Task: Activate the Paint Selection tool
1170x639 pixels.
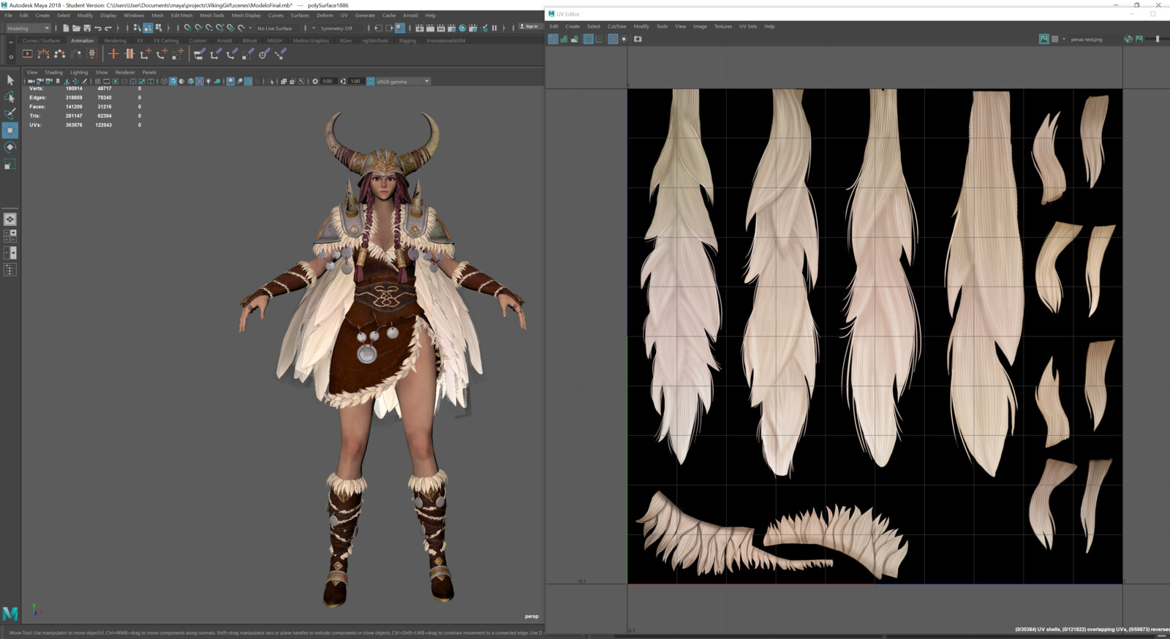Action: pos(10,113)
